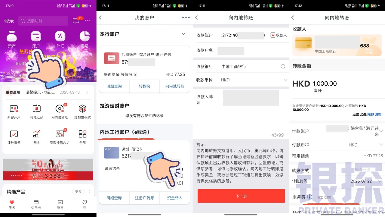Go back from 我的账户 screen
This screenshot has width=385, height=217.
point(100,18)
